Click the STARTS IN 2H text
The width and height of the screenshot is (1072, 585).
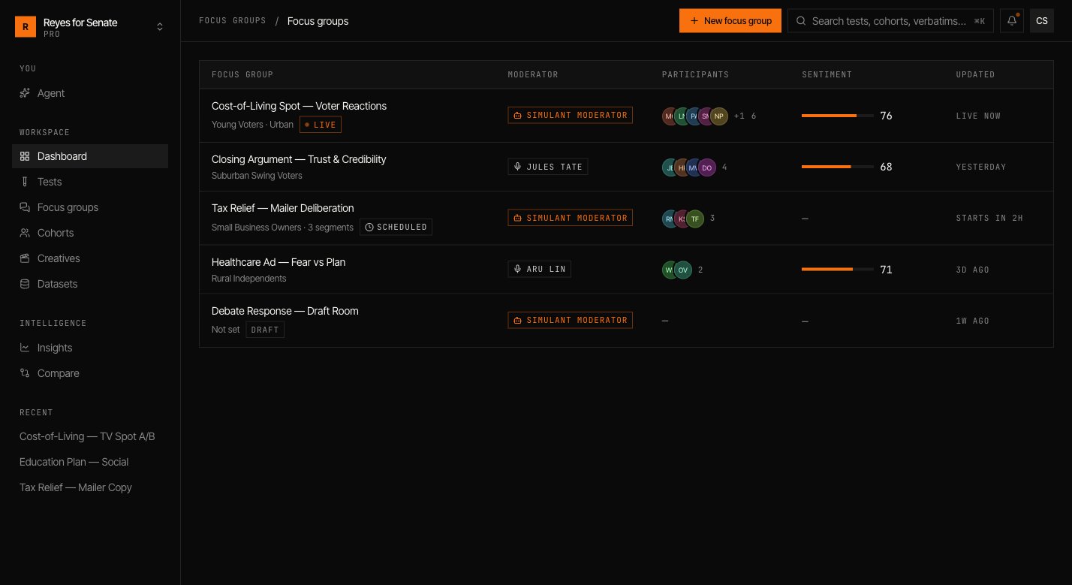pos(989,218)
